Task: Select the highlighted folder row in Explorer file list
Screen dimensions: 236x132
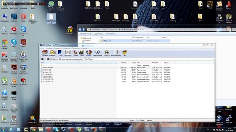Action: [135, 41]
